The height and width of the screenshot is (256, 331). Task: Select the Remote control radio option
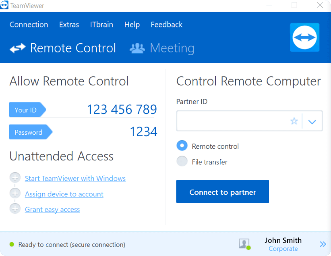click(x=182, y=146)
